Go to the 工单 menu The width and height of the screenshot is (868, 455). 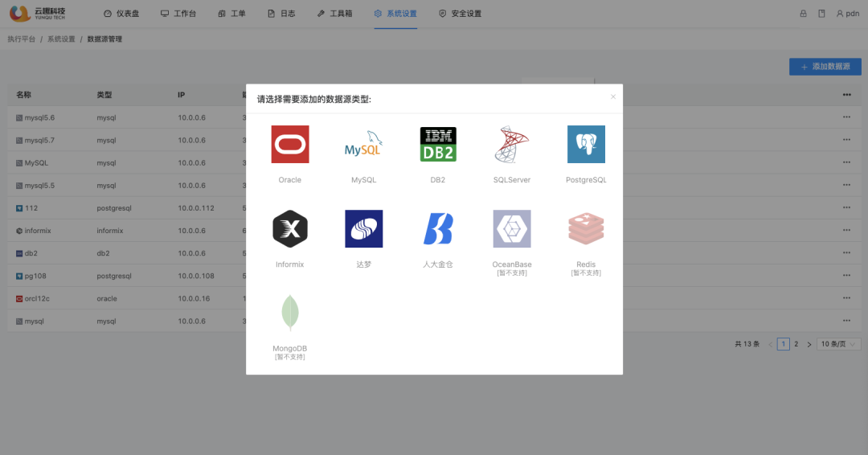(232, 14)
